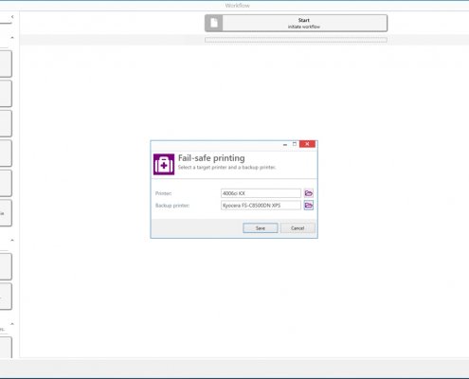Click the Workflow window title
The width and height of the screenshot is (469, 379).
[x=238, y=6]
